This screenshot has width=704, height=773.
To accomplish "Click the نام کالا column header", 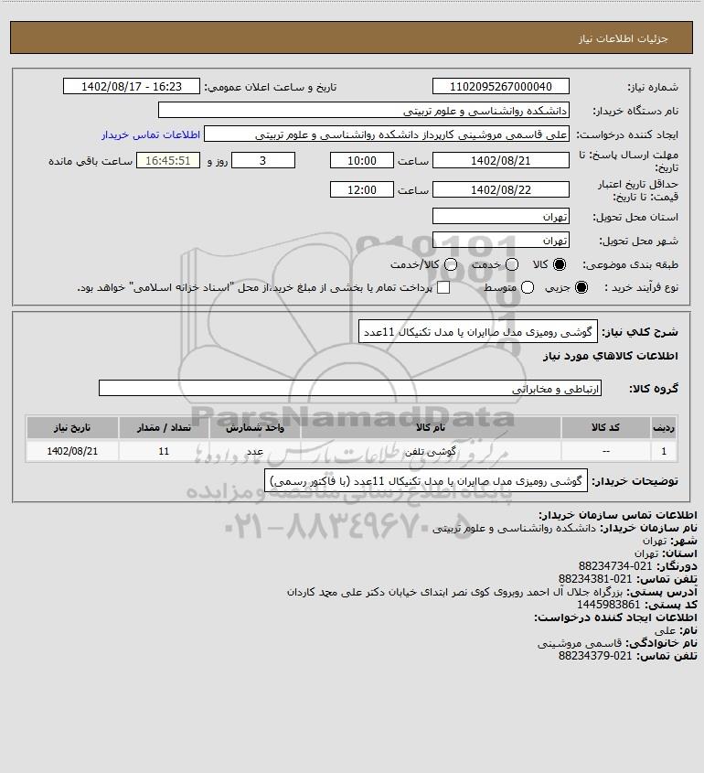I will [431, 427].
